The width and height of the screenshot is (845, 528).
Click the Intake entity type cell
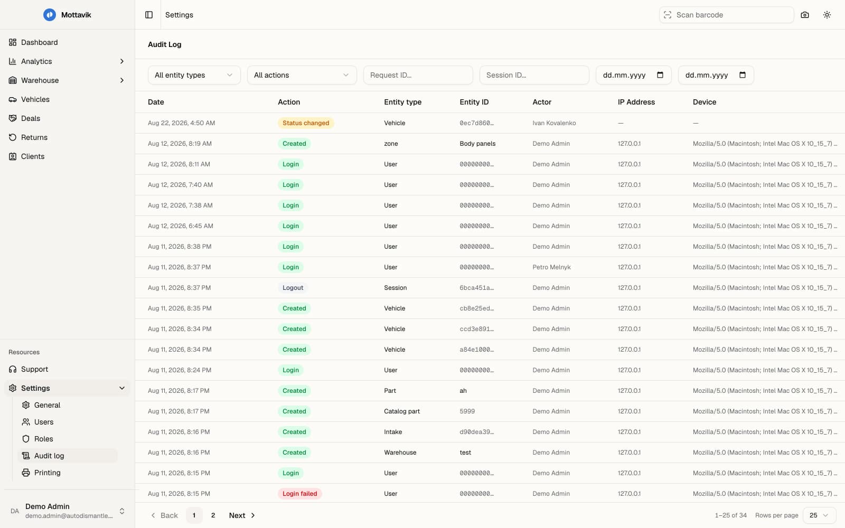click(393, 432)
